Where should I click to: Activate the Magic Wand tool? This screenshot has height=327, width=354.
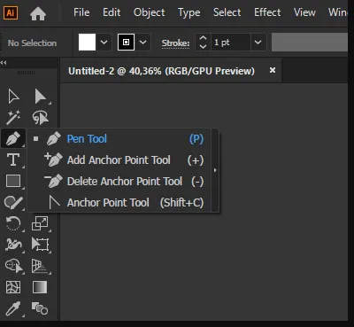pyautogui.click(x=13, y=117)
